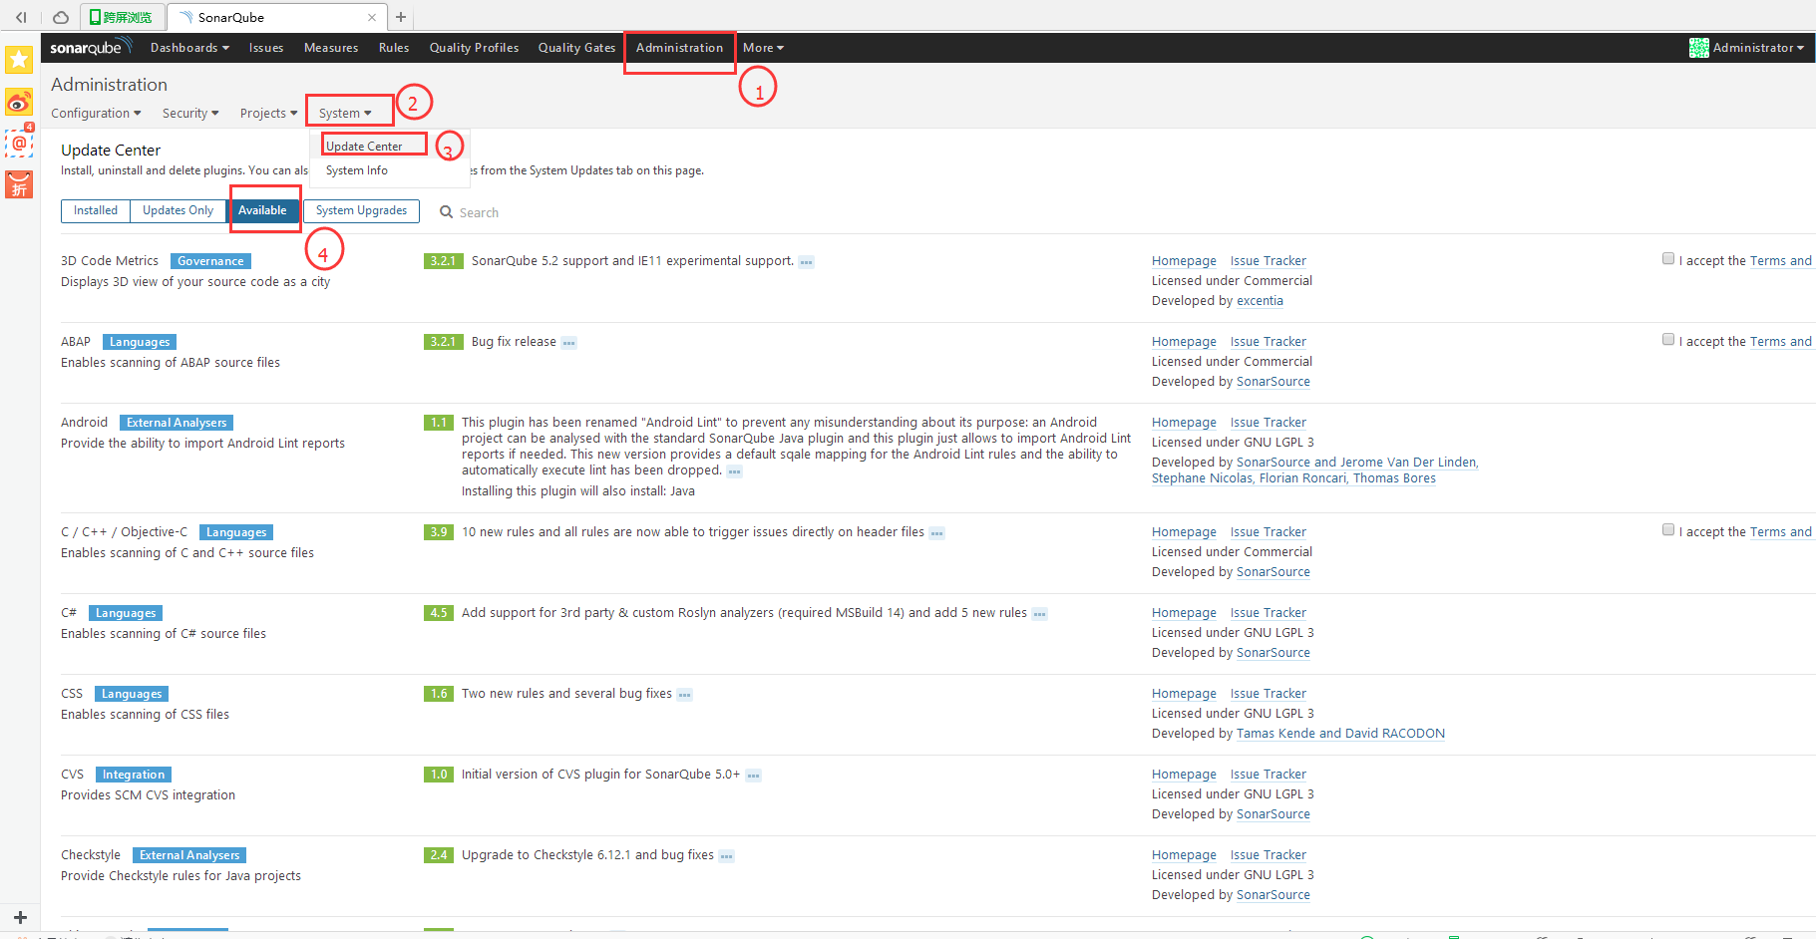Open the Dashboards dropdown menu
Screen dimensions: 1816x939
click(189, 48)
